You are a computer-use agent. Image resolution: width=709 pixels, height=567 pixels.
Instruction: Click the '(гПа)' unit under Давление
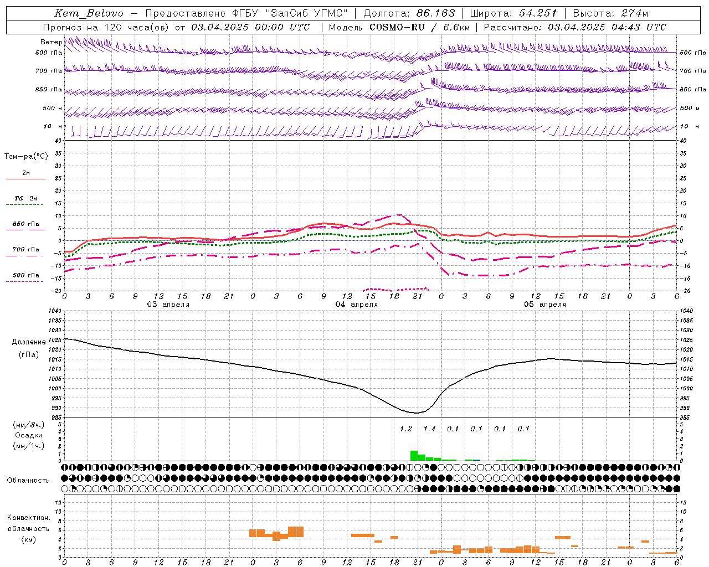click(29, 355)
